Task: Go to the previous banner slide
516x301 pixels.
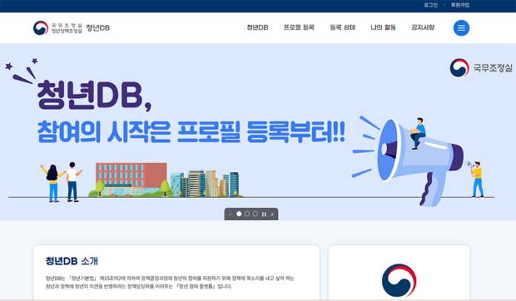Action: tap(231, 214)
